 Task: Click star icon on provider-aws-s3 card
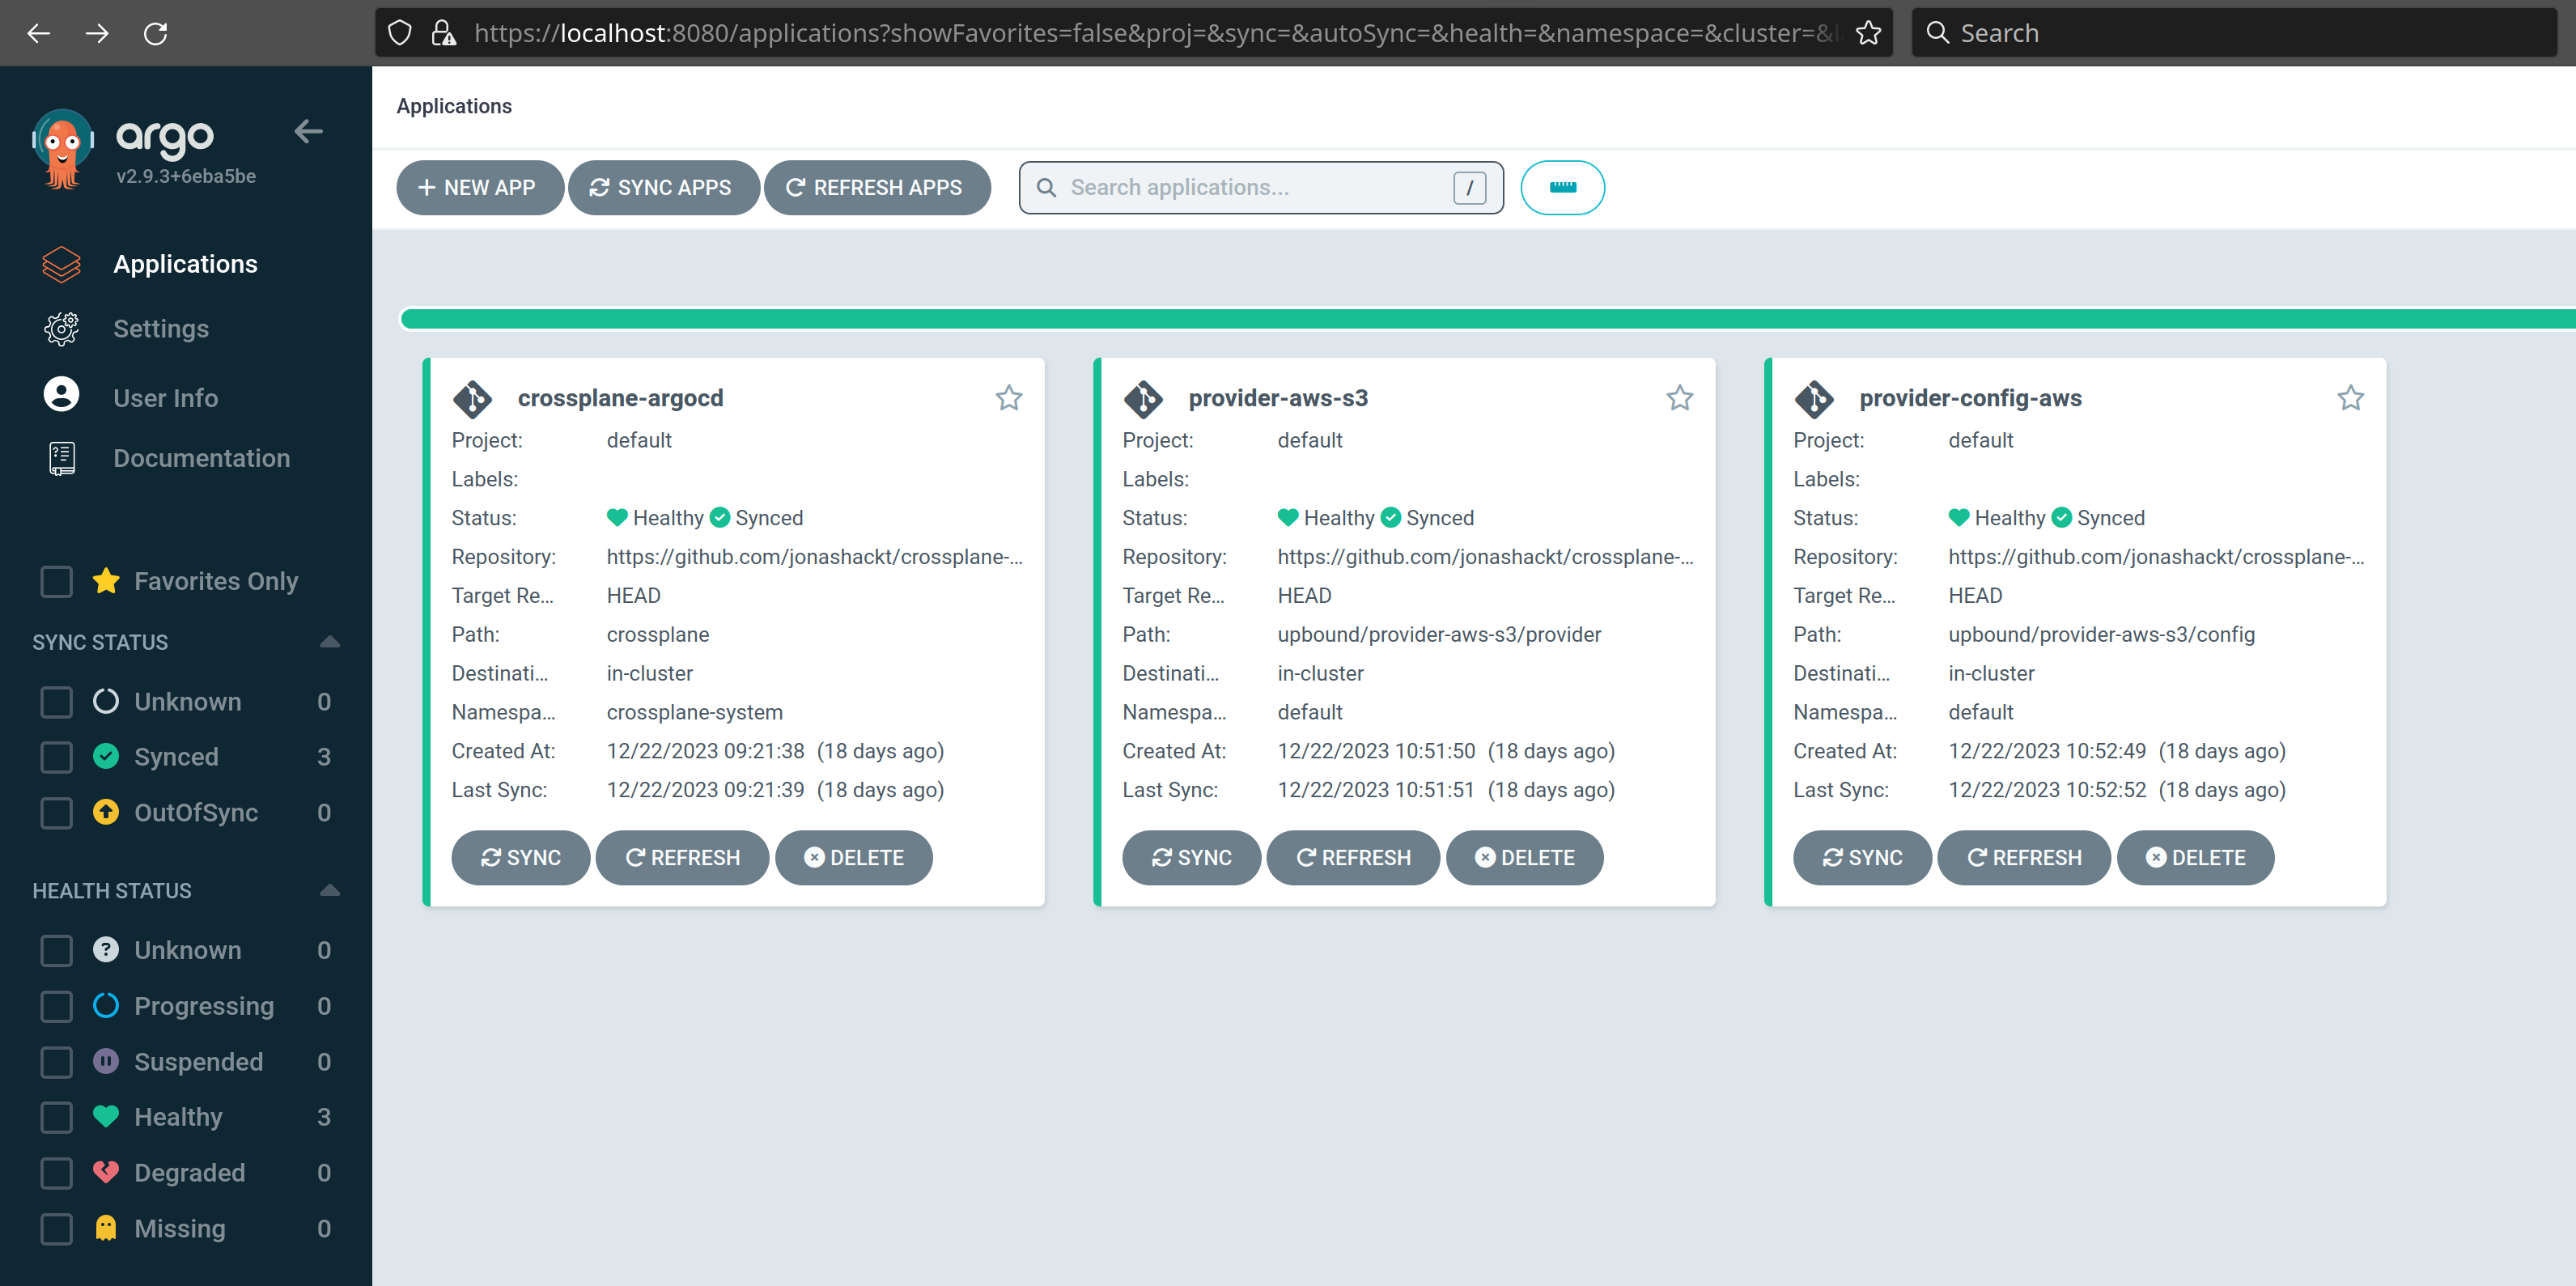[1679, 398]
